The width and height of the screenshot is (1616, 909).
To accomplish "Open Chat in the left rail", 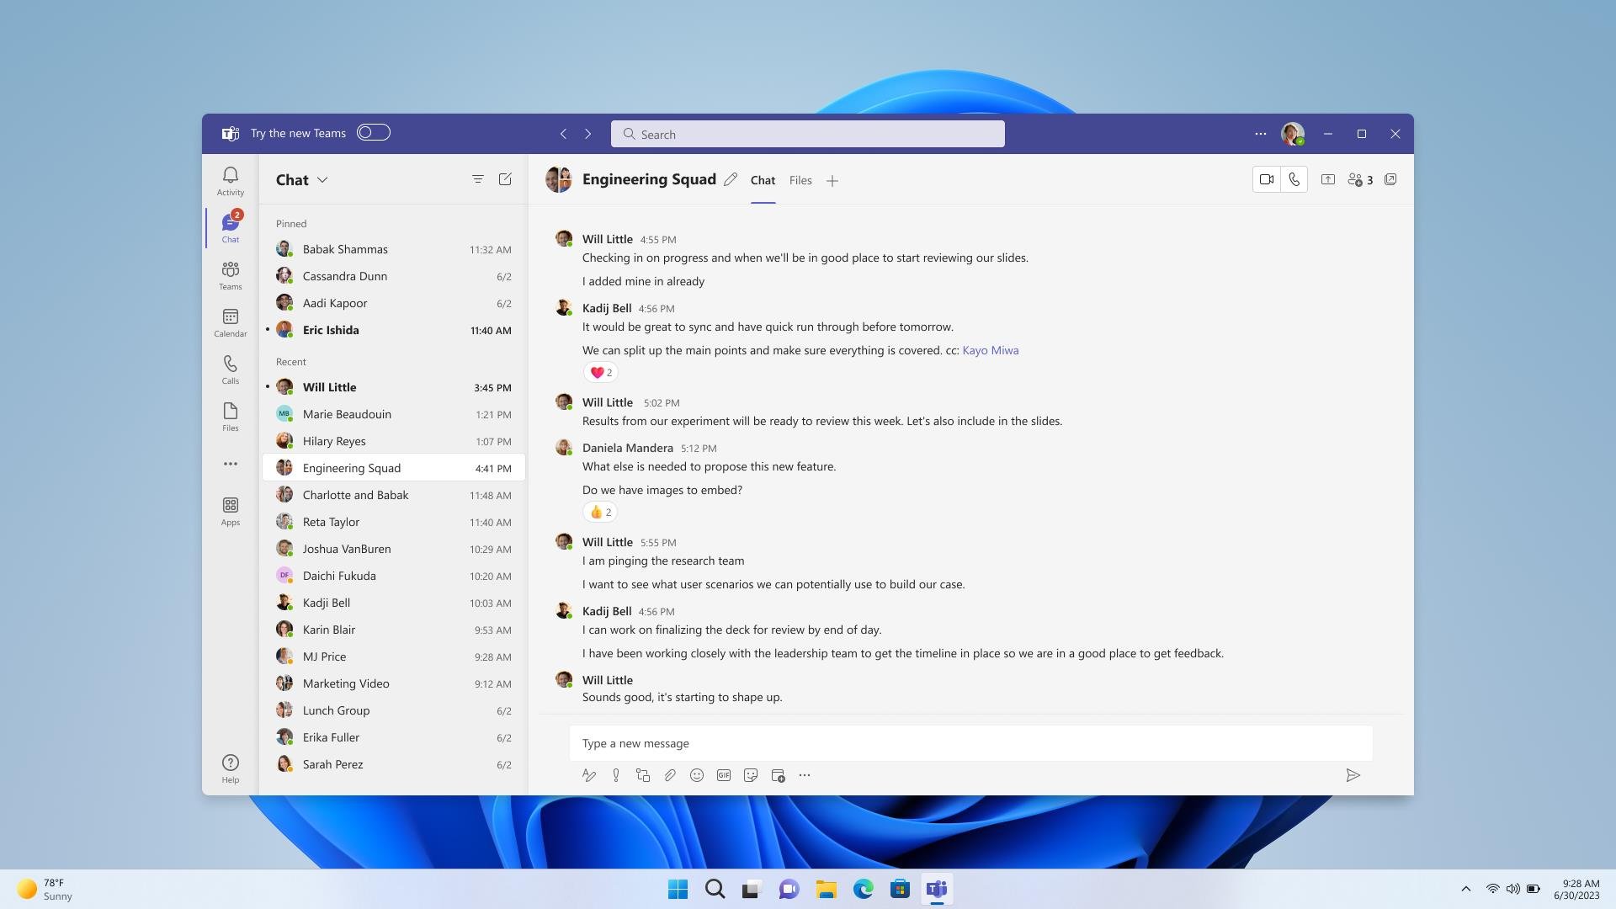I will pos(230,227).
